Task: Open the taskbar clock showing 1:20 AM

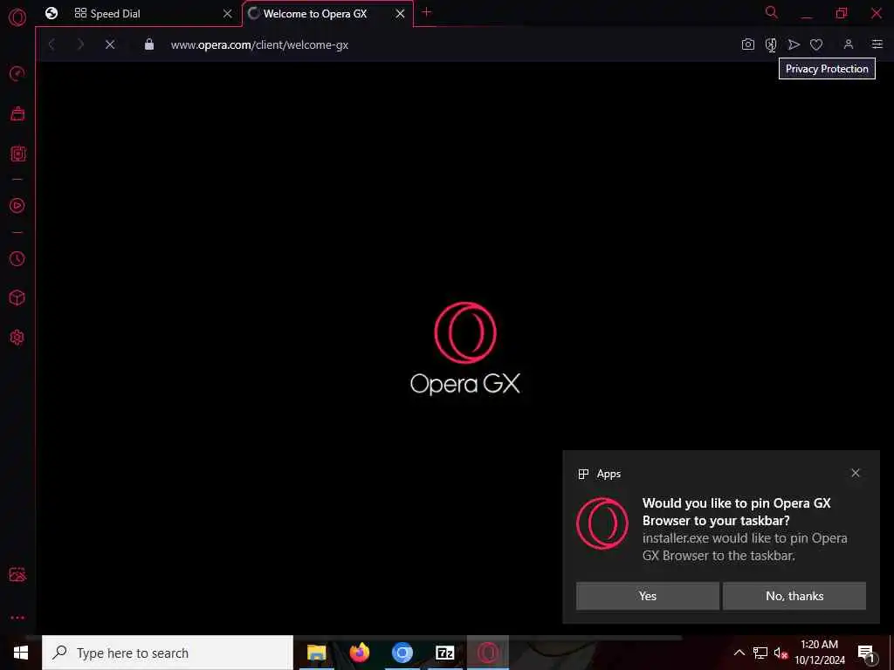Action: click(820, 653)
